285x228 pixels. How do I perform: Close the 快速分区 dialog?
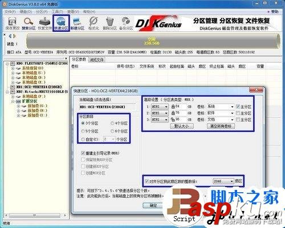tap(256, 89)
